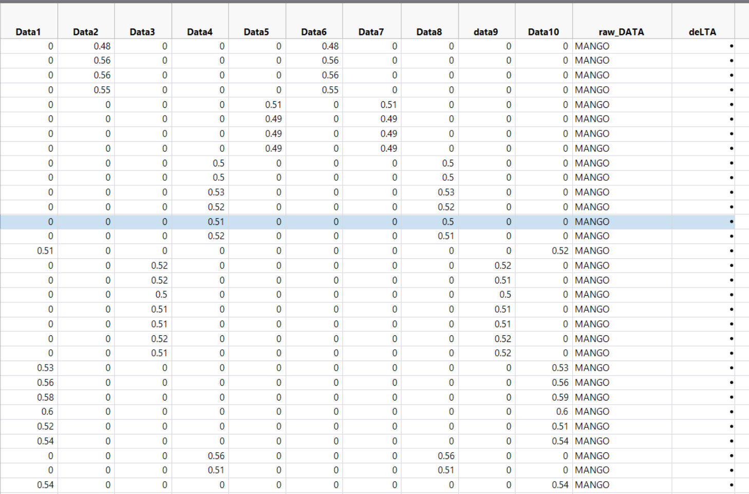Click a missing-value dot in the deLTA column

click(732, 45)
